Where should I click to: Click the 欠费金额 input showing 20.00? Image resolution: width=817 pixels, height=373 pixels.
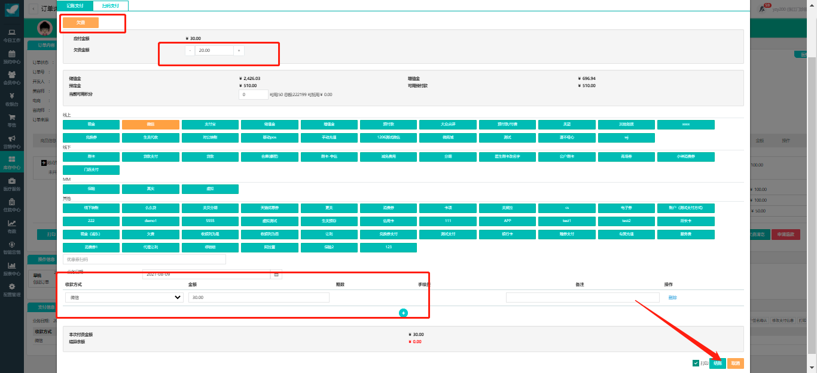pos(214,51)
